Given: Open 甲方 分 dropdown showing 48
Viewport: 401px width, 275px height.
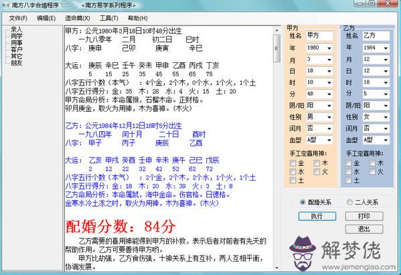Looking at the screenshot, I should [x=319, y=94].
